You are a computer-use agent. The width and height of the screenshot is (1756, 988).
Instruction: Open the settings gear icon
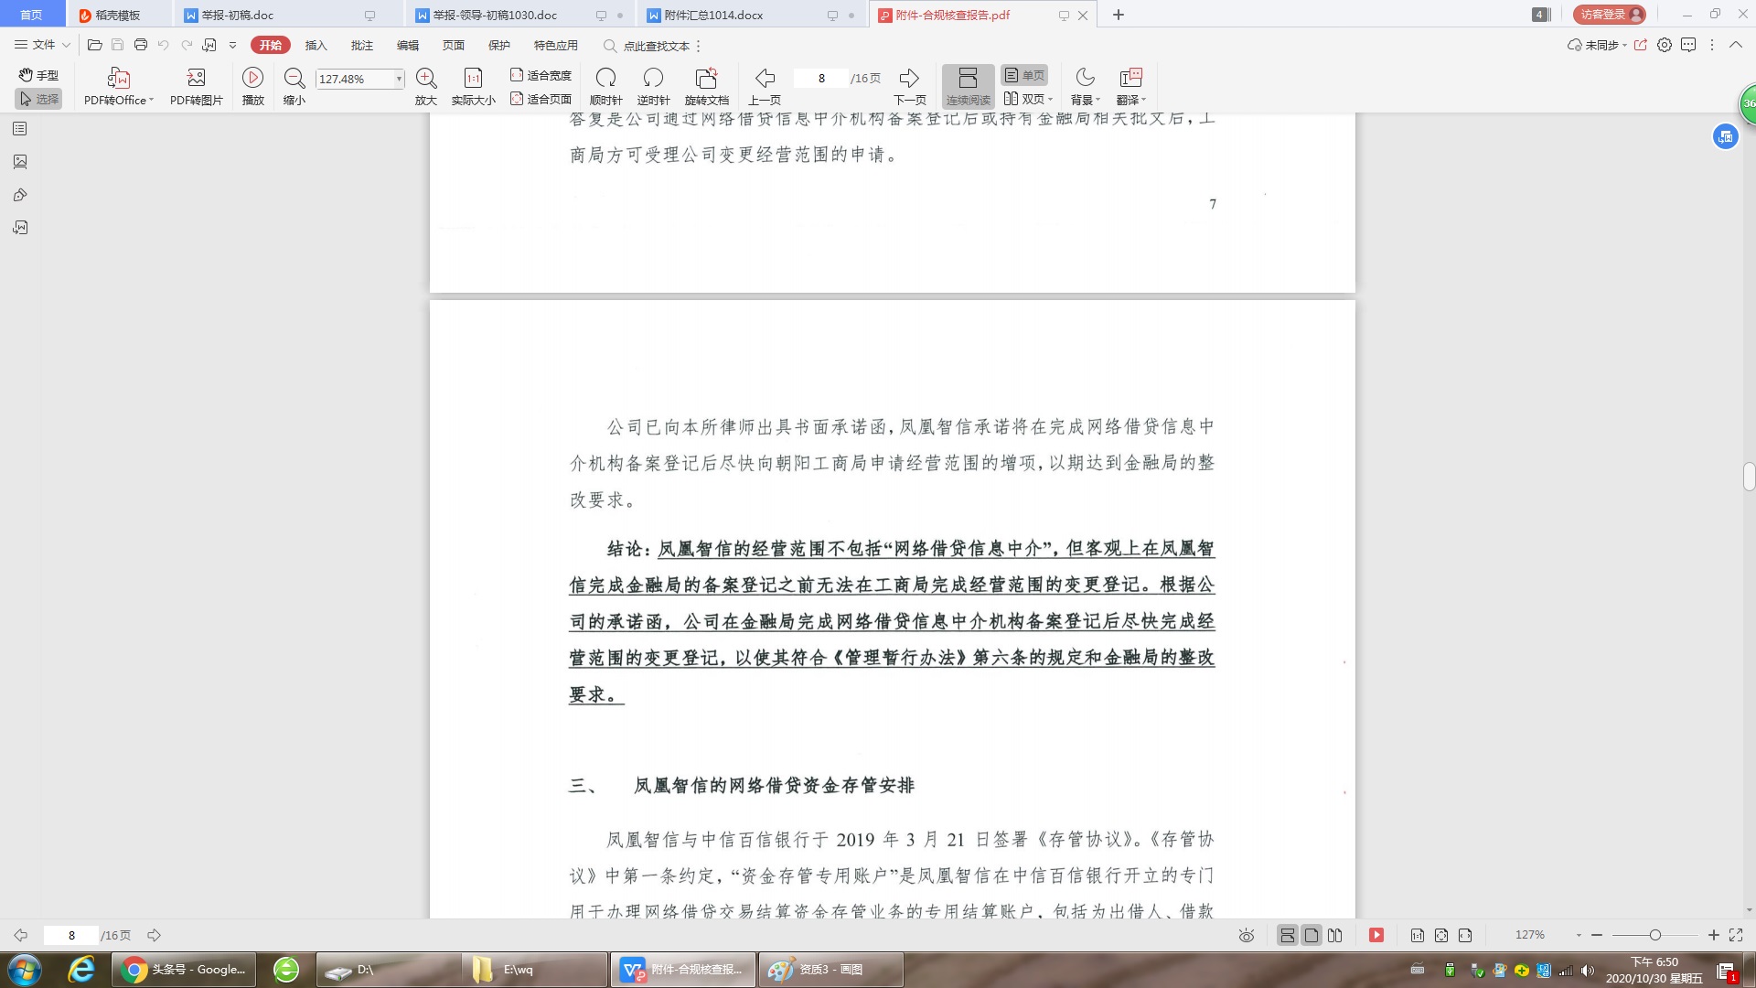tap(1665, 45)
